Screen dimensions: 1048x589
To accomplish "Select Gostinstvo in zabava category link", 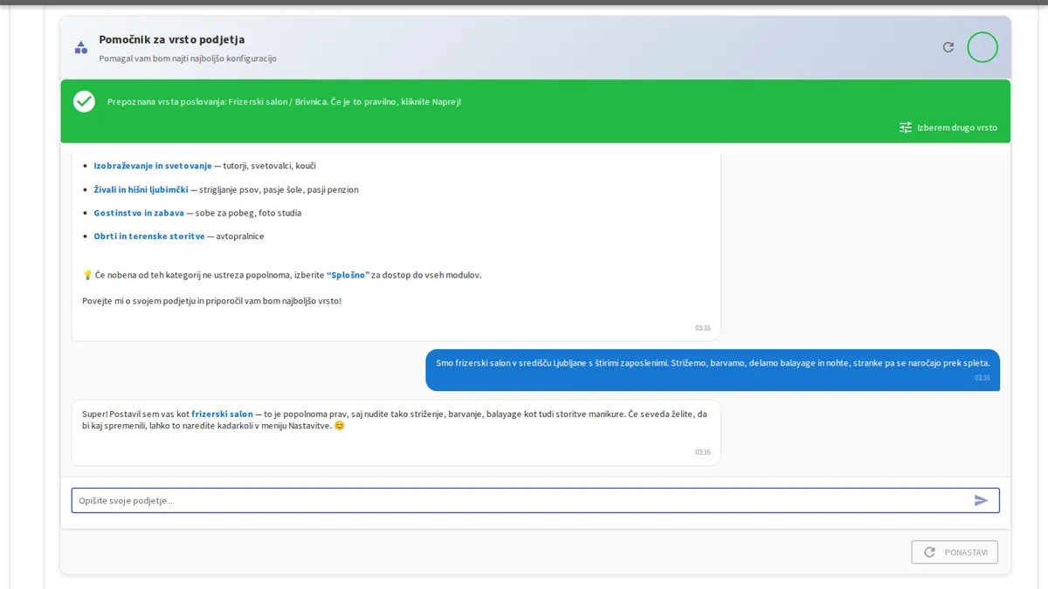I will click(x=139, y=213).
